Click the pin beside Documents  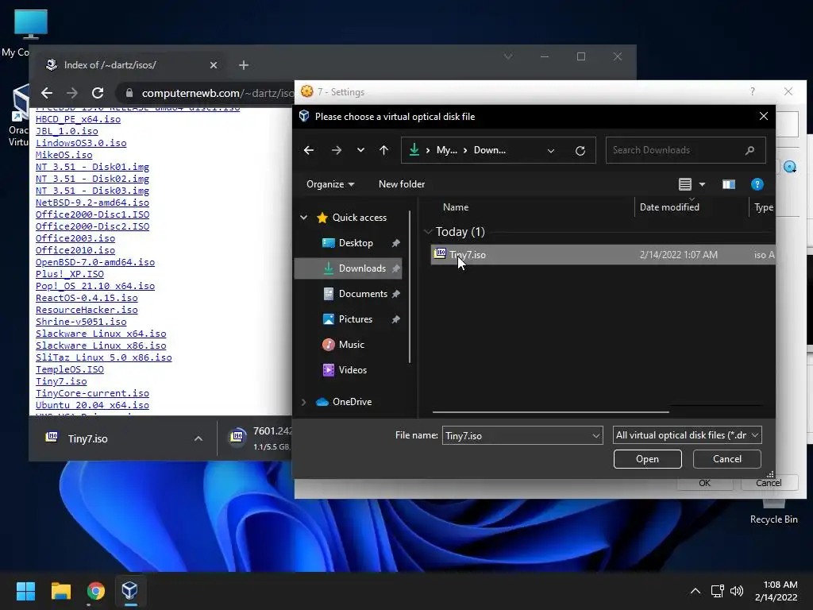click(x=395, y=294)
